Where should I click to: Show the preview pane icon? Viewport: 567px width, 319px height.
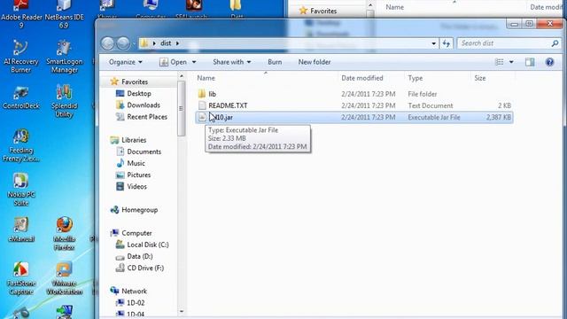tap(530, 62)
